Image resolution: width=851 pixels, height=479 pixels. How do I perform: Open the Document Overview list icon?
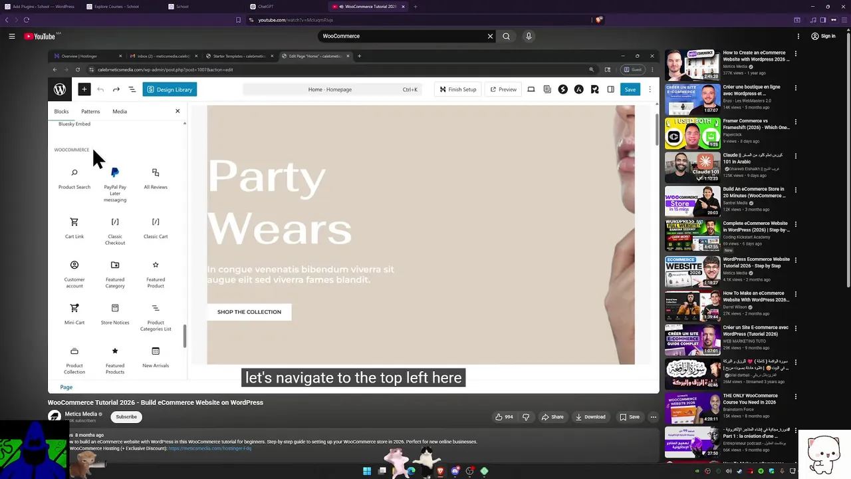(132, 89)
